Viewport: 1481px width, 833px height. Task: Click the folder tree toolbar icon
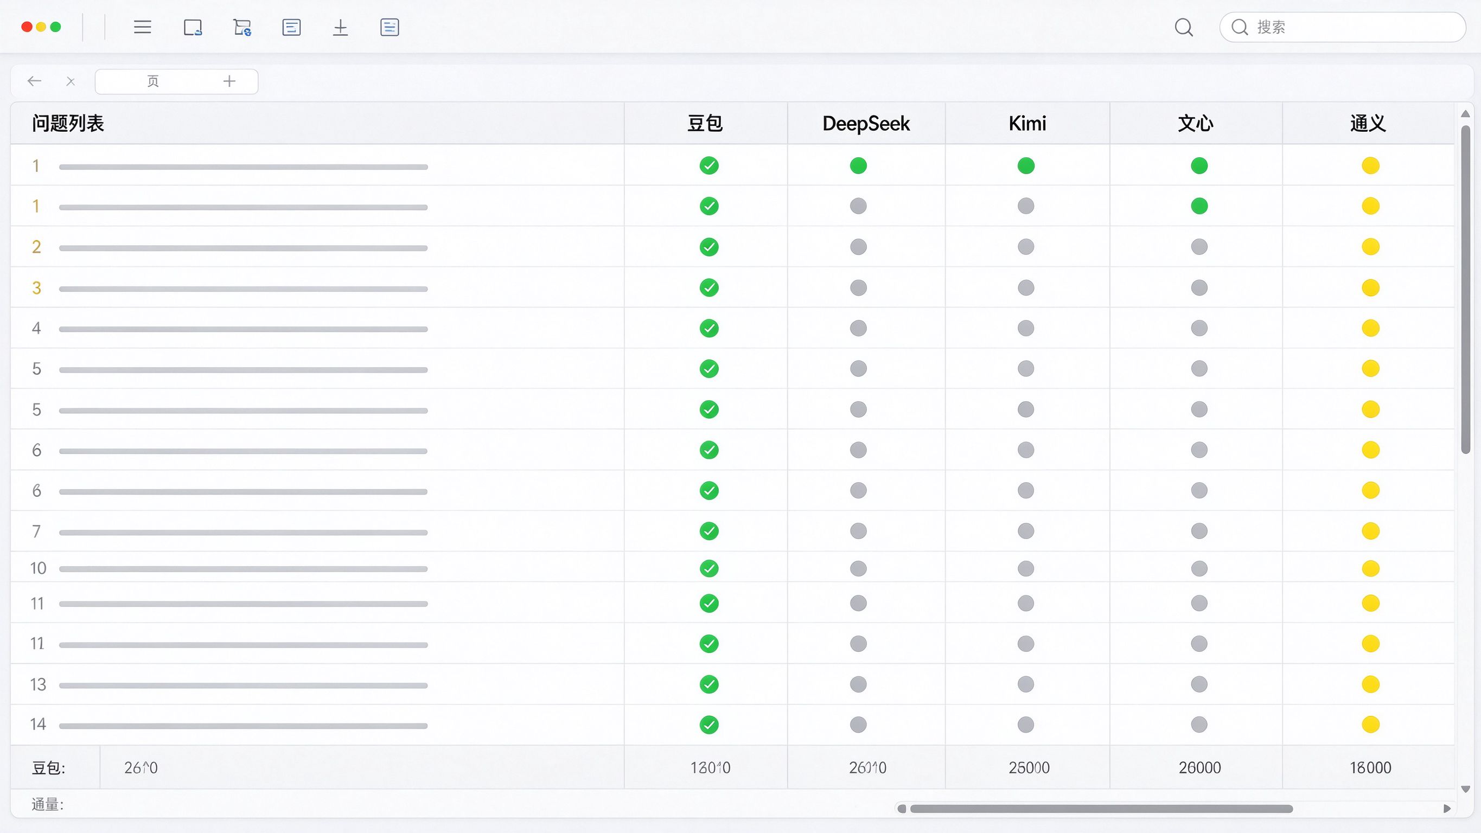click(x=242, y=27)
